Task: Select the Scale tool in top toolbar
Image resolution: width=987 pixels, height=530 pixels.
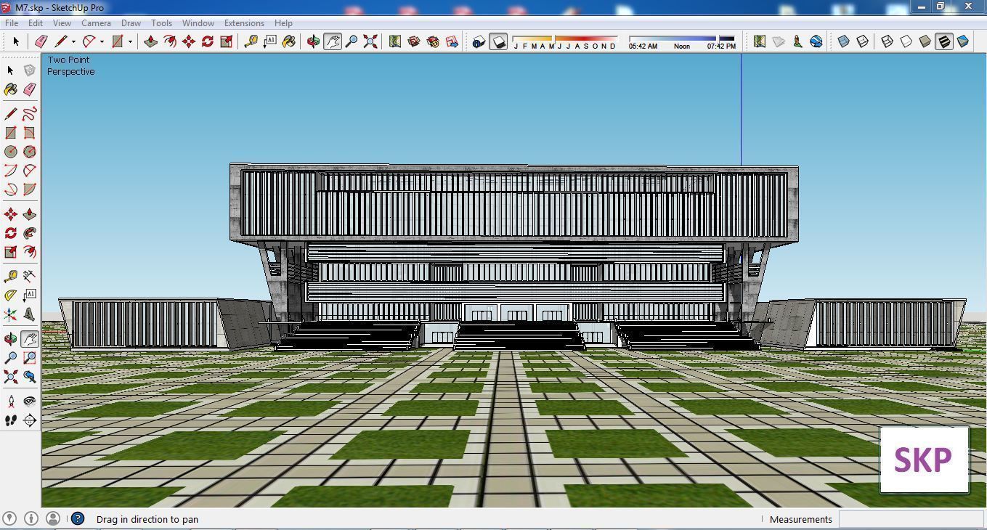Action: (227, 41)
